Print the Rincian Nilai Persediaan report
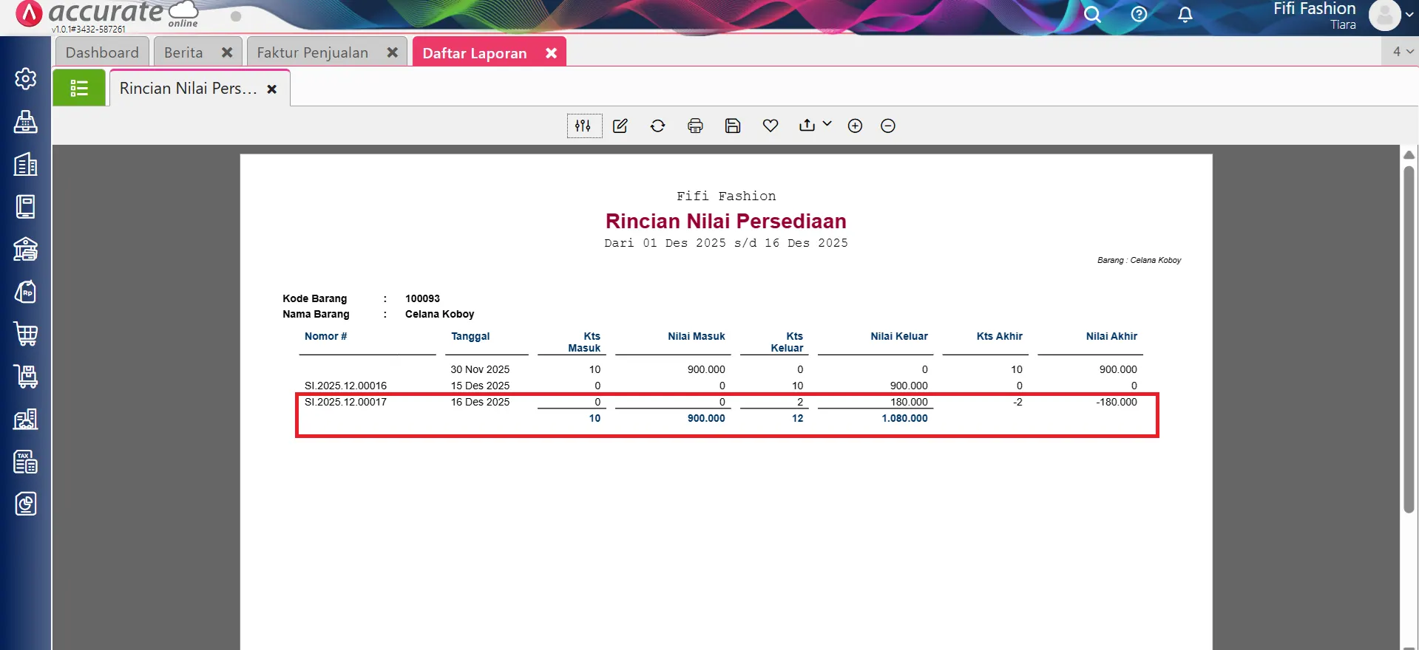The image size is (1419, 650). tap(695, 126)
